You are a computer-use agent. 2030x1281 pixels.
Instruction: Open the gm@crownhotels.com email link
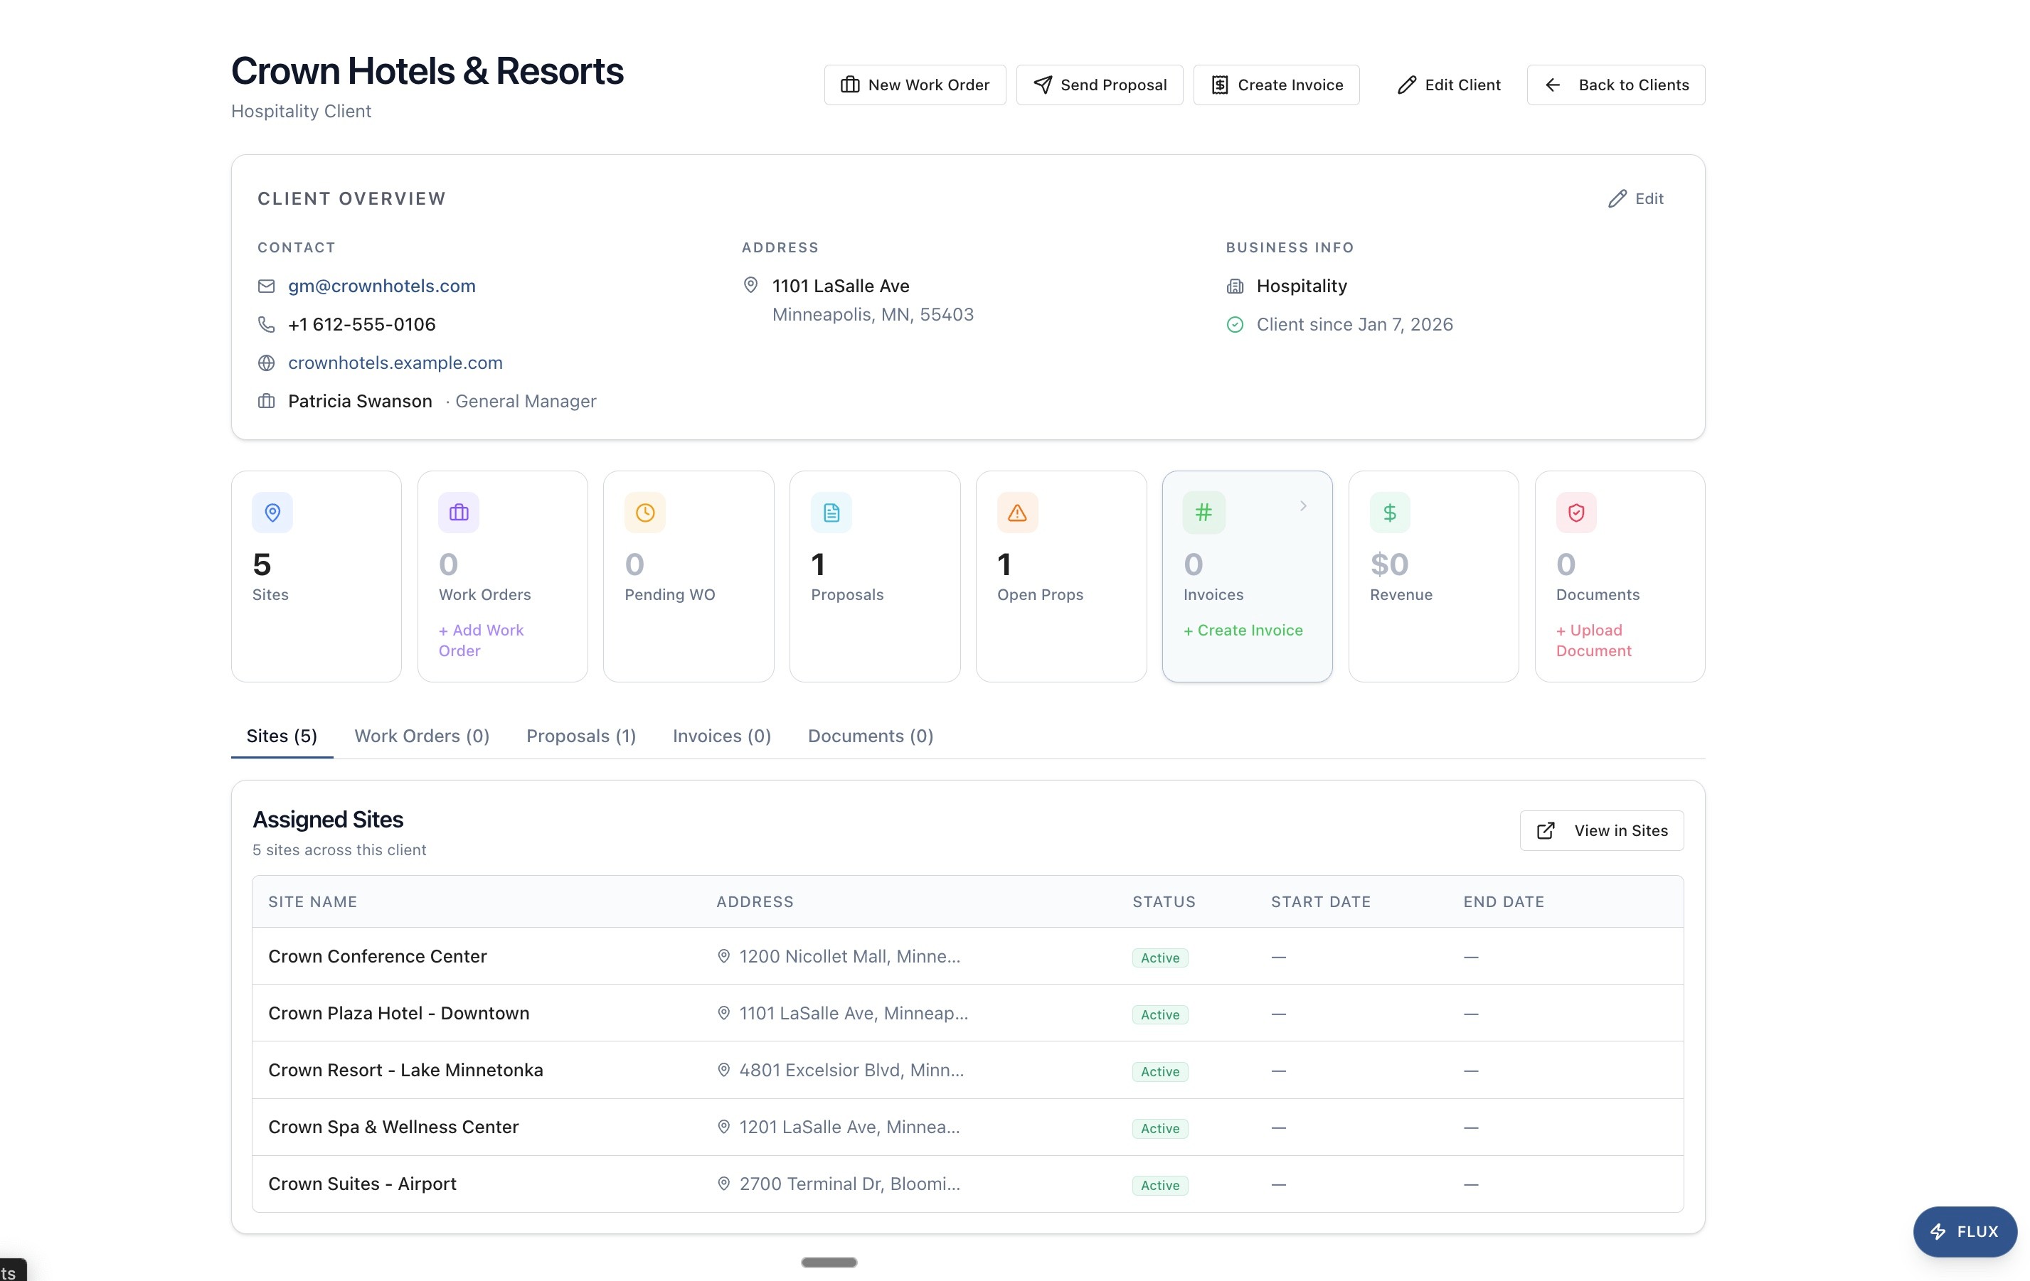[x=382, y=286]
